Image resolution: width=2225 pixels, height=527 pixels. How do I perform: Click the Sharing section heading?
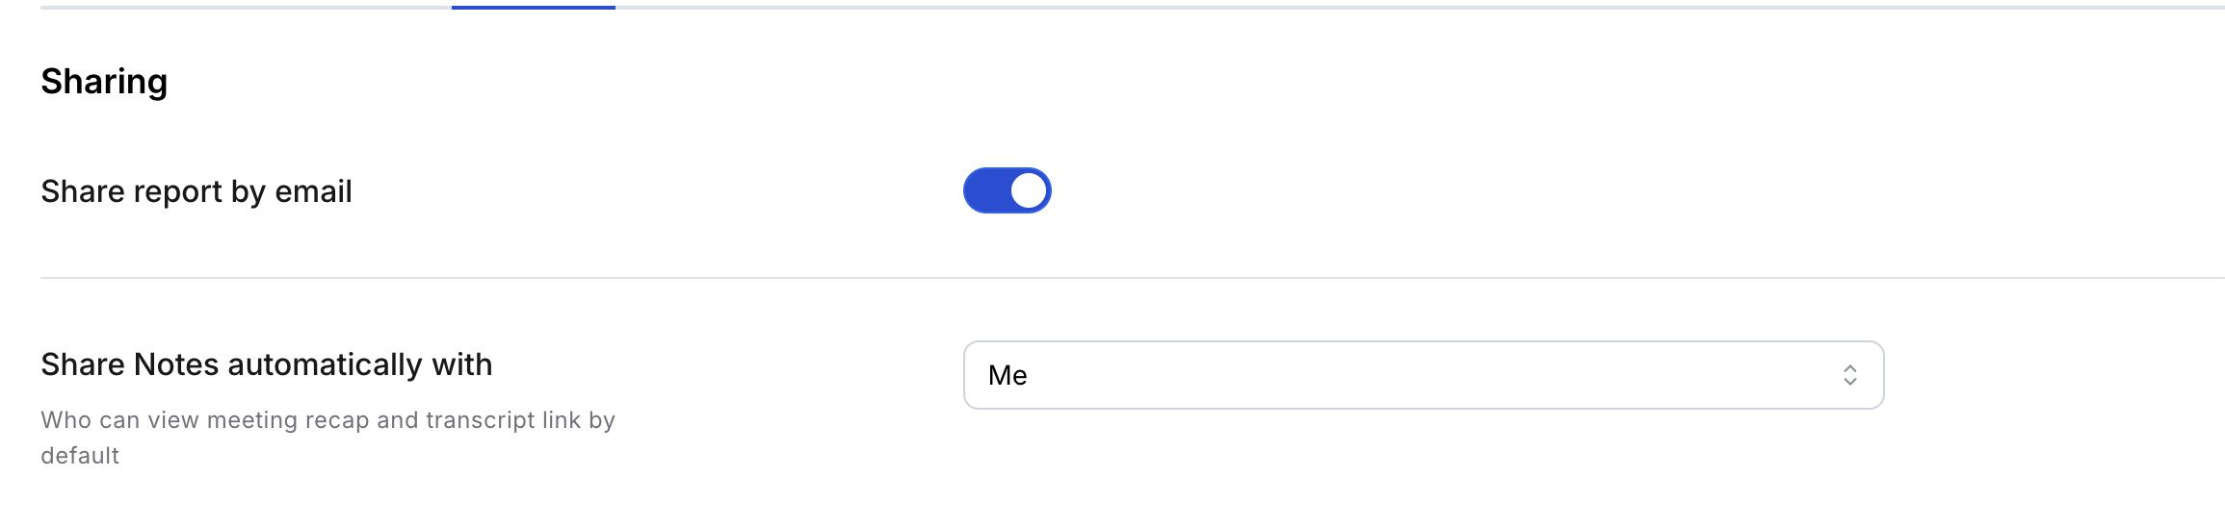click(x=104, y=82)
